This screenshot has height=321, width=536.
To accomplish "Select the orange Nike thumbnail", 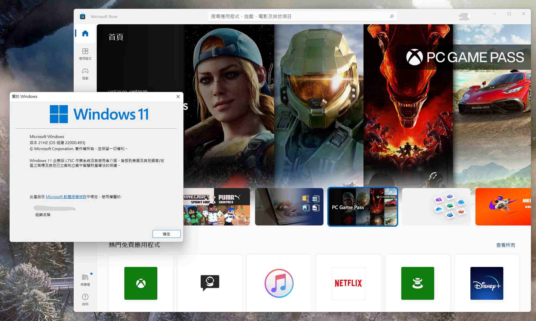I will (x=503, y=207).
